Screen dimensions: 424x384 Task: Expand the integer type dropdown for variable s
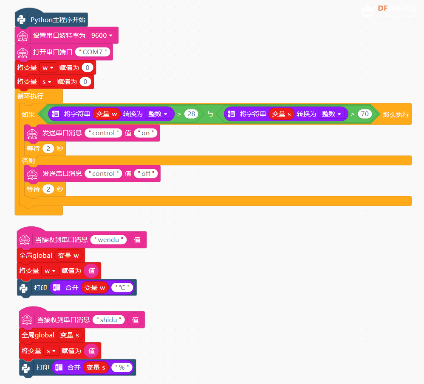332,114
